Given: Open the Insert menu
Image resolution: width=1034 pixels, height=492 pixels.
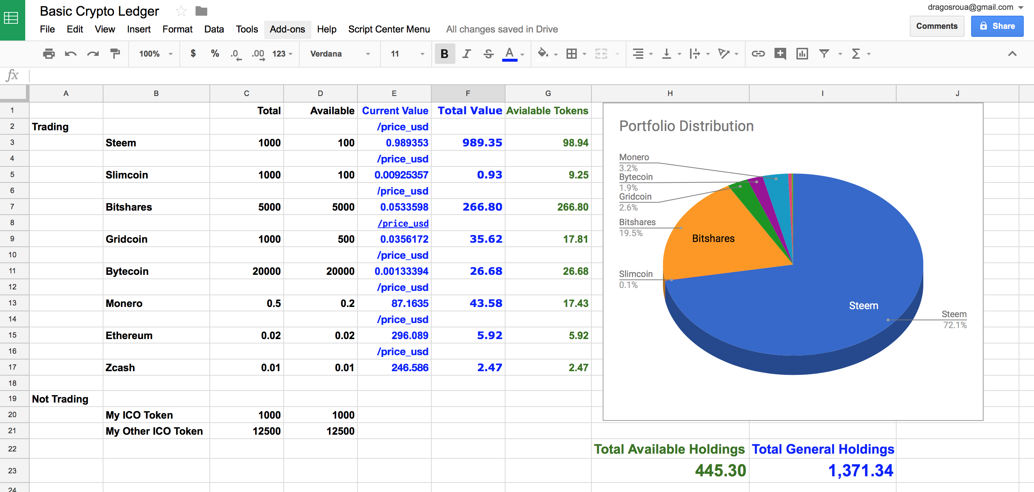Looking at the screenshot, I should coord(139,29).
